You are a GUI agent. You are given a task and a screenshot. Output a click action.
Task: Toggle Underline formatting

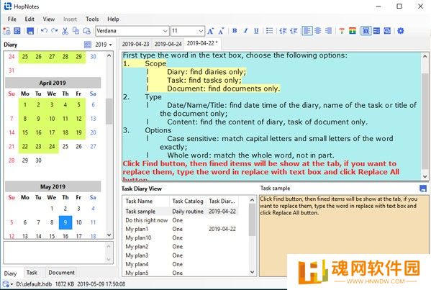256,31
